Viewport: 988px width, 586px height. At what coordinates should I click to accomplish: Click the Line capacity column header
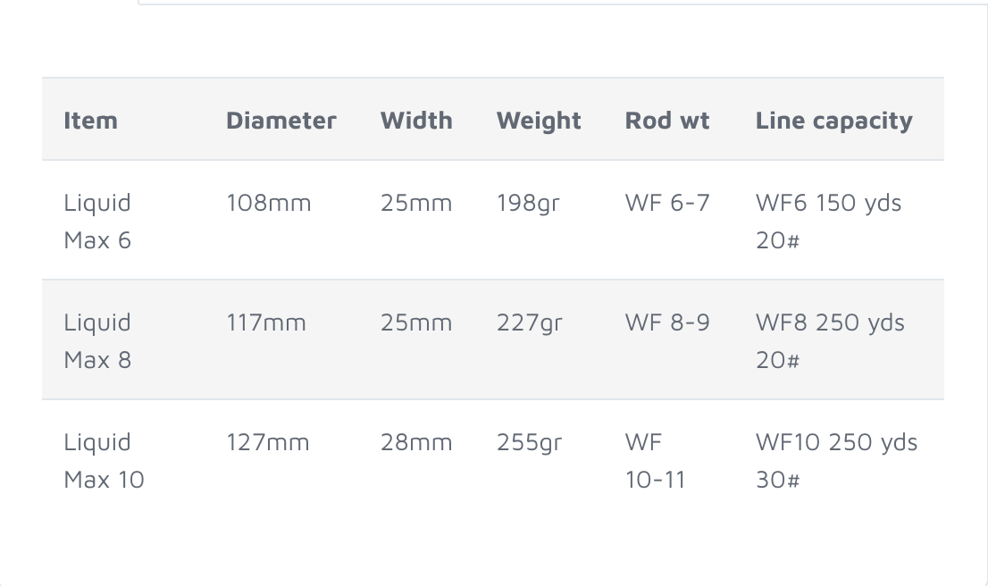(x=833, y=121)
